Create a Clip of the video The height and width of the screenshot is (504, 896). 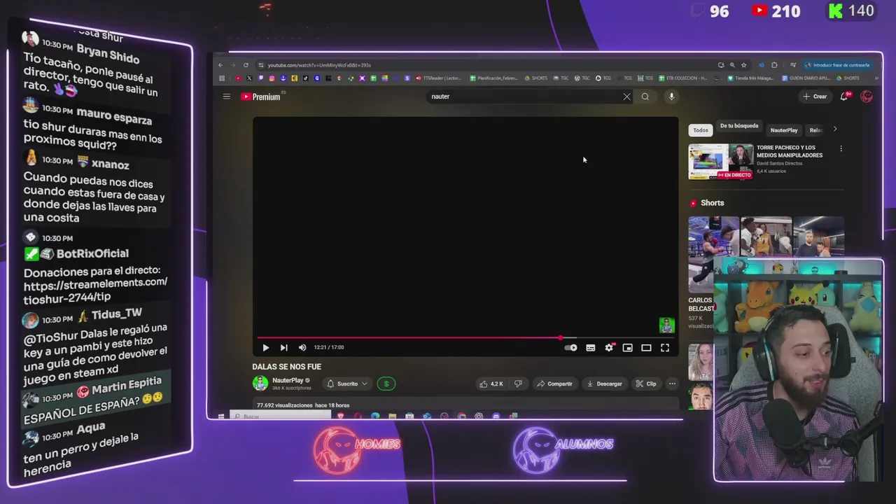point(646,384)
